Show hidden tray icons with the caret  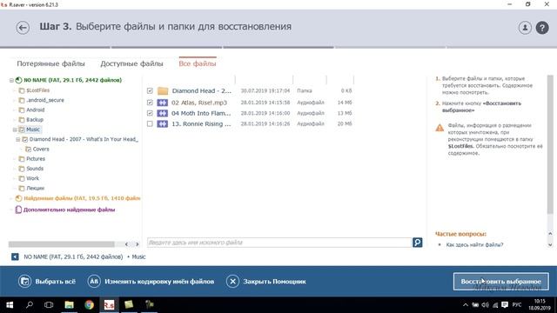click(466, 305)
